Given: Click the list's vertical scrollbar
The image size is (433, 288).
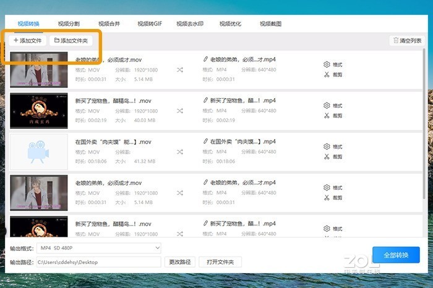Looking at the screenshot, I should click(x=424, y=124).
